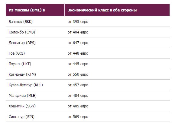Select the Бангкок (BKK) destination cell
This screenshot has height=124, width=172.
tap(21, 22)
